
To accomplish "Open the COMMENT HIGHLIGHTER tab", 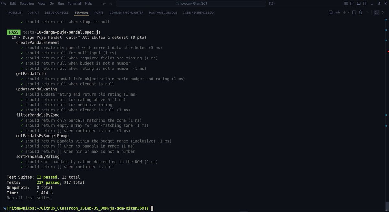I will [x=126, y=13].
